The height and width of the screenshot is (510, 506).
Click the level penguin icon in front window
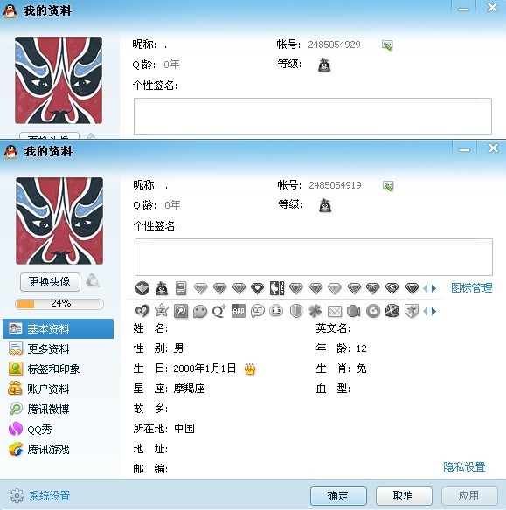pos(325,205)
